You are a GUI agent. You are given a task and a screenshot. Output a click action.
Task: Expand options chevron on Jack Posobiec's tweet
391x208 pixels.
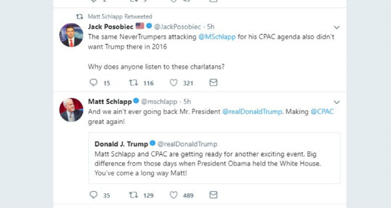tap(337, 28)
